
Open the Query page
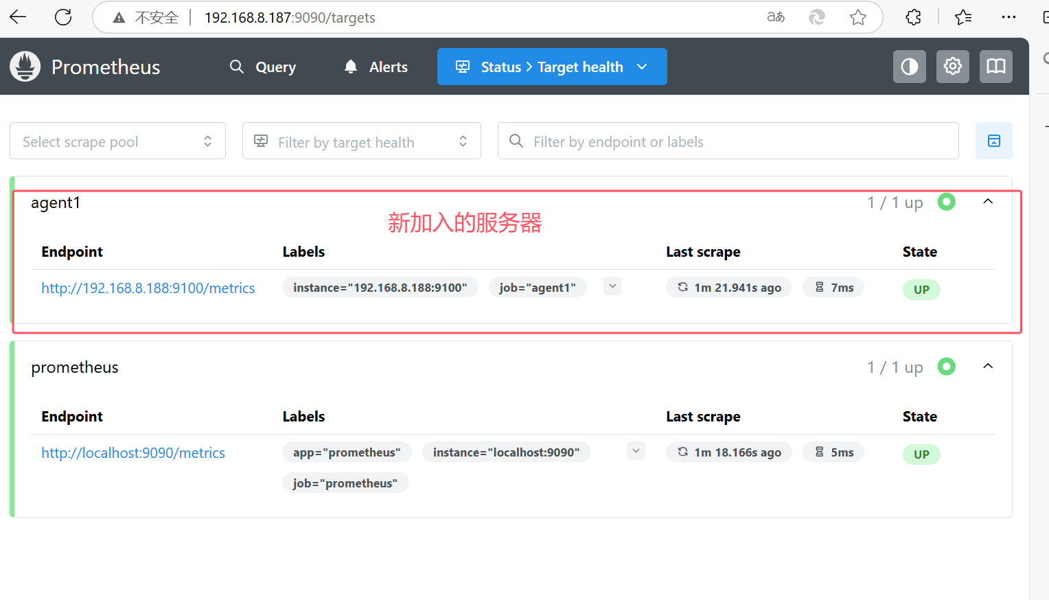263,67
